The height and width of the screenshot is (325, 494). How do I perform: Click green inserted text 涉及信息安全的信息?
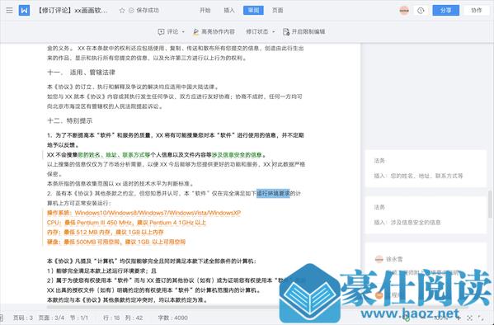(x=237, y=155)
